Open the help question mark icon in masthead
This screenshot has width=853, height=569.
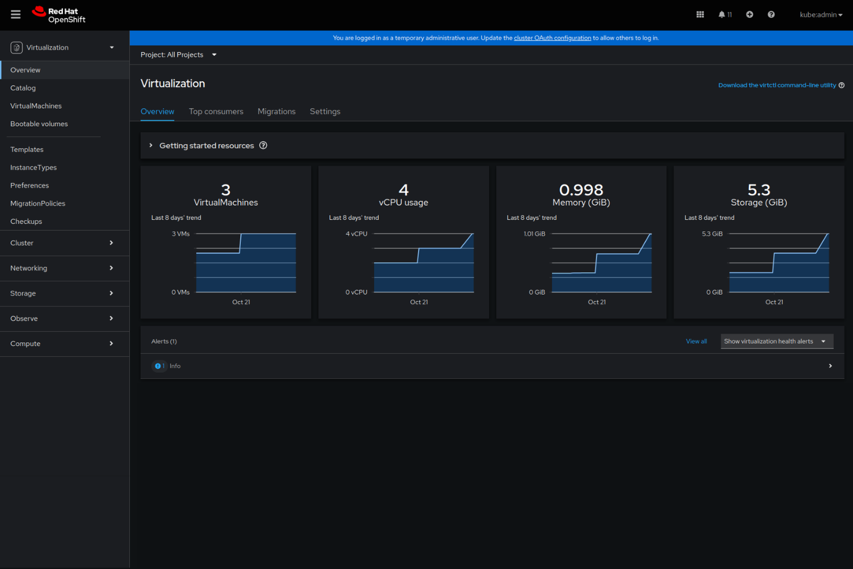tap(771, 14)
